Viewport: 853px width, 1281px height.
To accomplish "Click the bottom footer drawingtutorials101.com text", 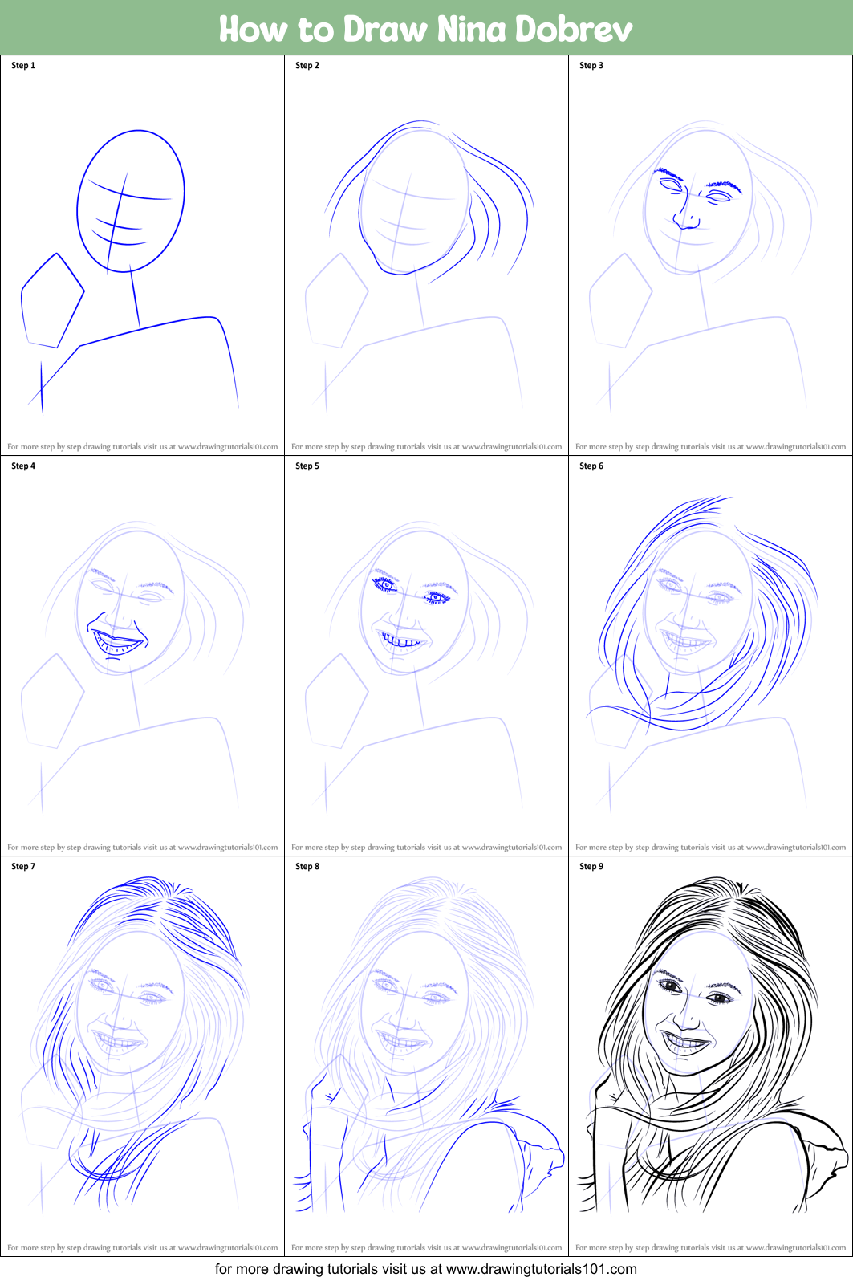I will point(426,1269).
